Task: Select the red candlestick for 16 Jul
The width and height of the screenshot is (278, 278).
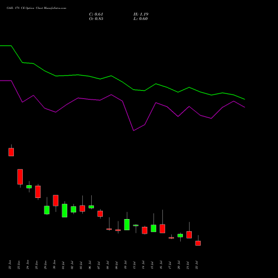Action: pyautogui.click(x=162, y=229)
